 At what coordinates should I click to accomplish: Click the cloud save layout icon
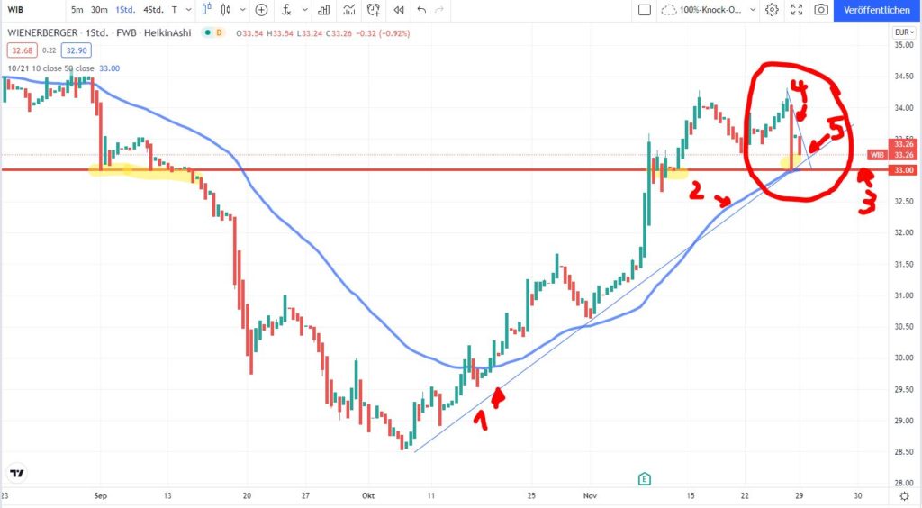tap(669, 10)
